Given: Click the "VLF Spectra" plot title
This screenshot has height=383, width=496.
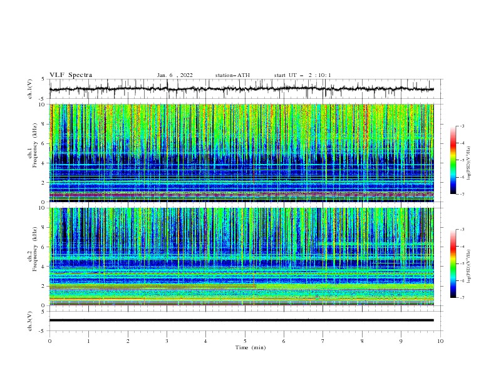Looking at the screenshot, I should (x=71, y=75).
